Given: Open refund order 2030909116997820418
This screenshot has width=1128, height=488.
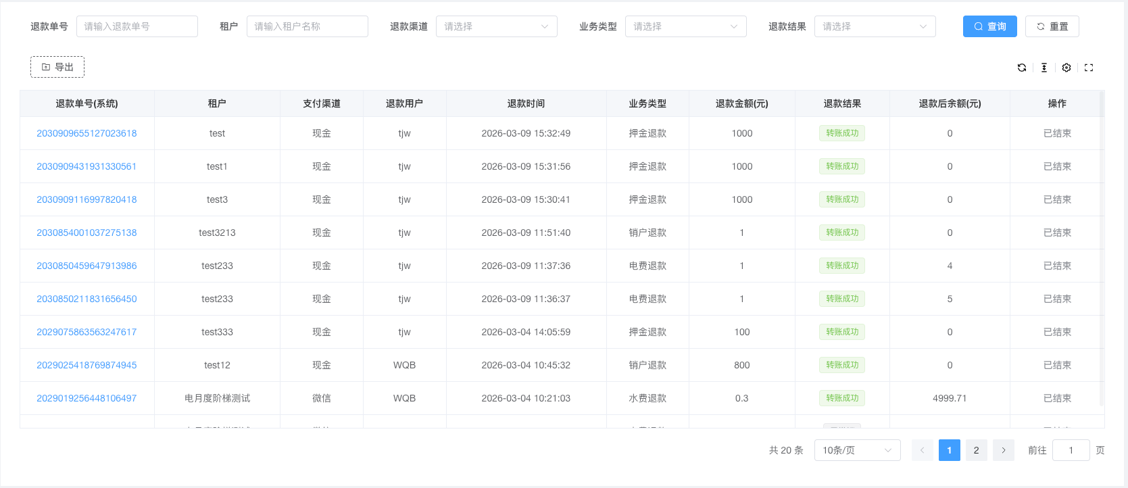Looking at the screenshot, I should click(87, 199).
